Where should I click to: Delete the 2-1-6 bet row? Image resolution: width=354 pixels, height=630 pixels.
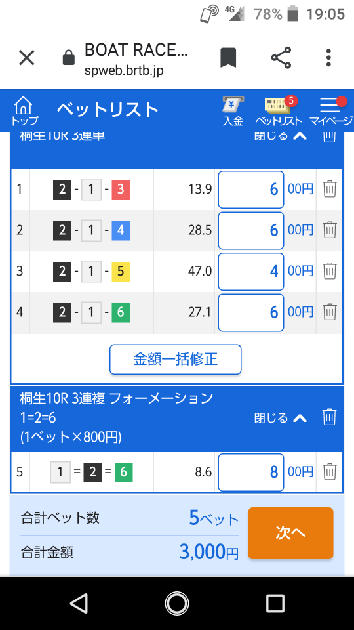[330, 312]
